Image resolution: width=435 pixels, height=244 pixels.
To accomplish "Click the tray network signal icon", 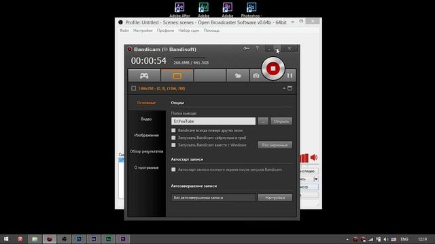I will point(371,239).
